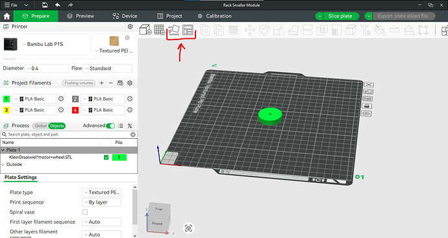Image resolution: width=448 pixels, height=238 pixels.
Task: Open printer settings gear icon
Action: pyautogui.click(x=130, y=27)
